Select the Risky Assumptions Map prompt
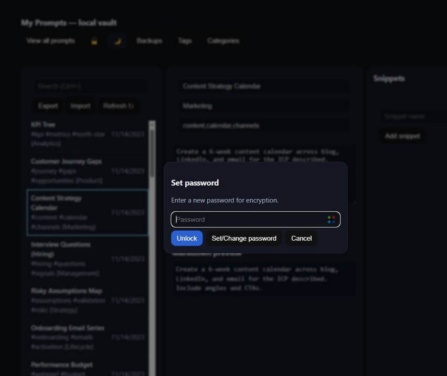Image resolution: width=447 pixels, height=376 pixels. [x=68, y=300]
